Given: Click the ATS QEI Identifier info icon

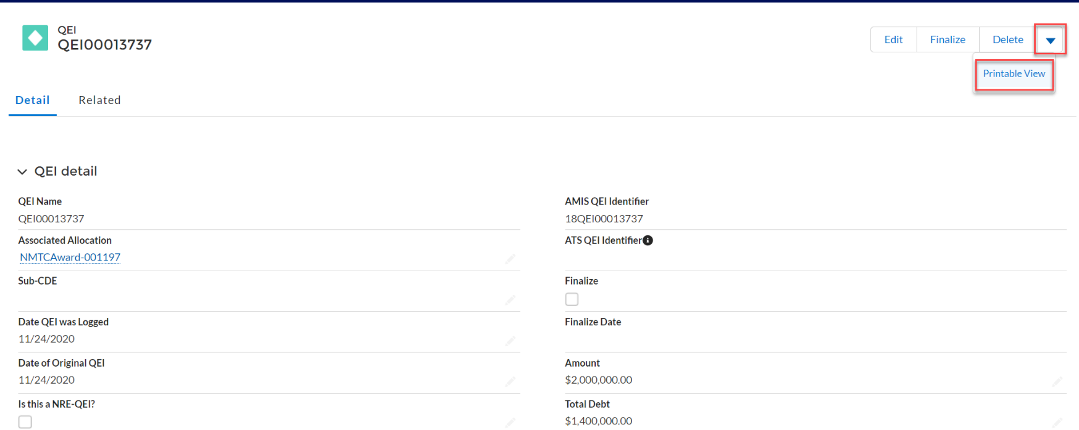Looking at the screenshot, I should click(x=648, y=240).
